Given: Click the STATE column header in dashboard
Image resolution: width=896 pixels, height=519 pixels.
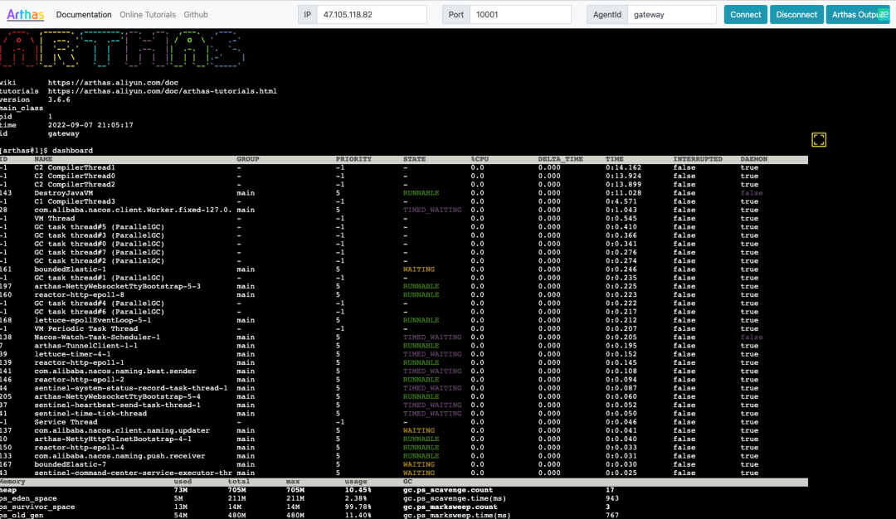Looking at the screenshot, I should tap(416, 159).
